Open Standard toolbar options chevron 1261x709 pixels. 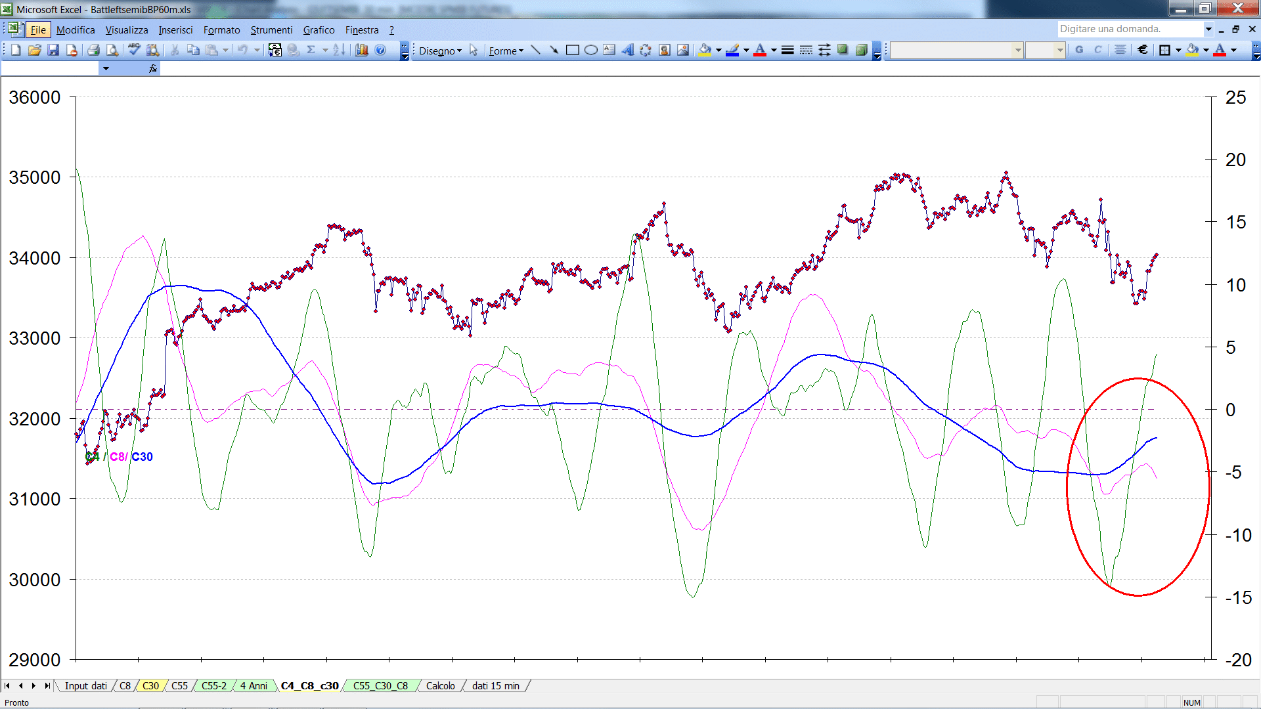pyautogui.click(x=405, y=51)
